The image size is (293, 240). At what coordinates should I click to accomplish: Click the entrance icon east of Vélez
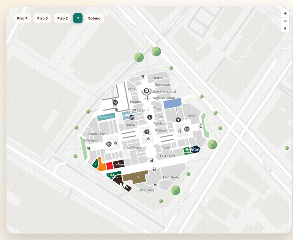(x=200, y=126)
